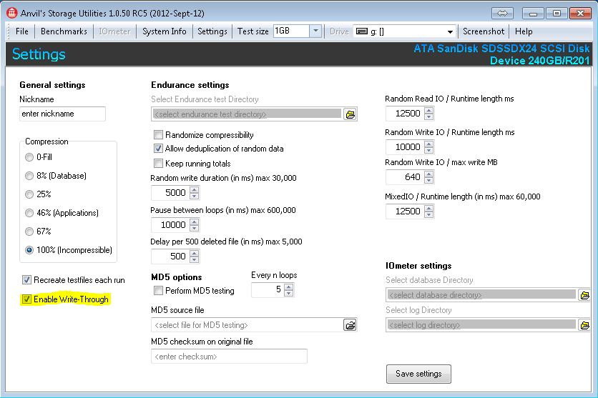This screenshot has width=598, height=398.
Task: Browse for IOmeter log directory folder icon
Action: [584, 325]
